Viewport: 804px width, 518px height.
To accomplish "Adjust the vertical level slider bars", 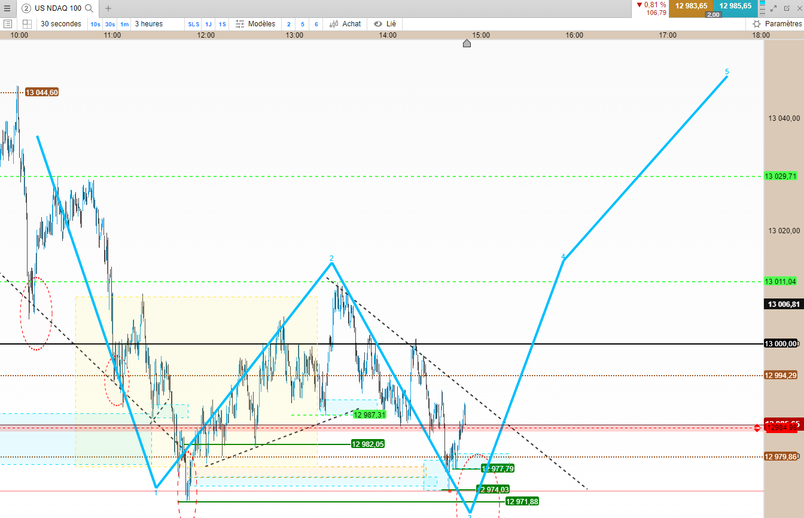I will click(762, 8).
